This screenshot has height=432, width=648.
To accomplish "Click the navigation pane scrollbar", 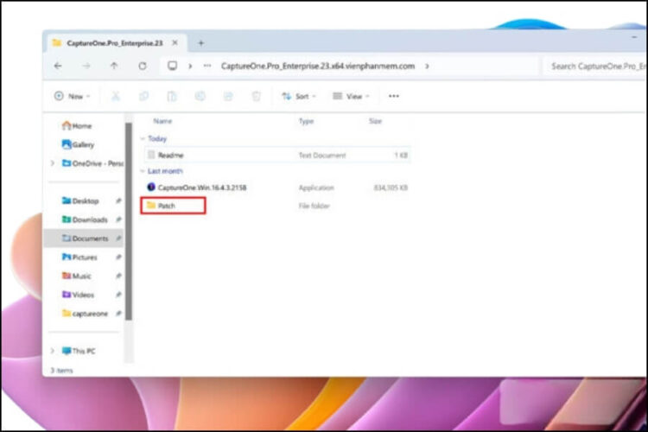I will click(129, 221).
